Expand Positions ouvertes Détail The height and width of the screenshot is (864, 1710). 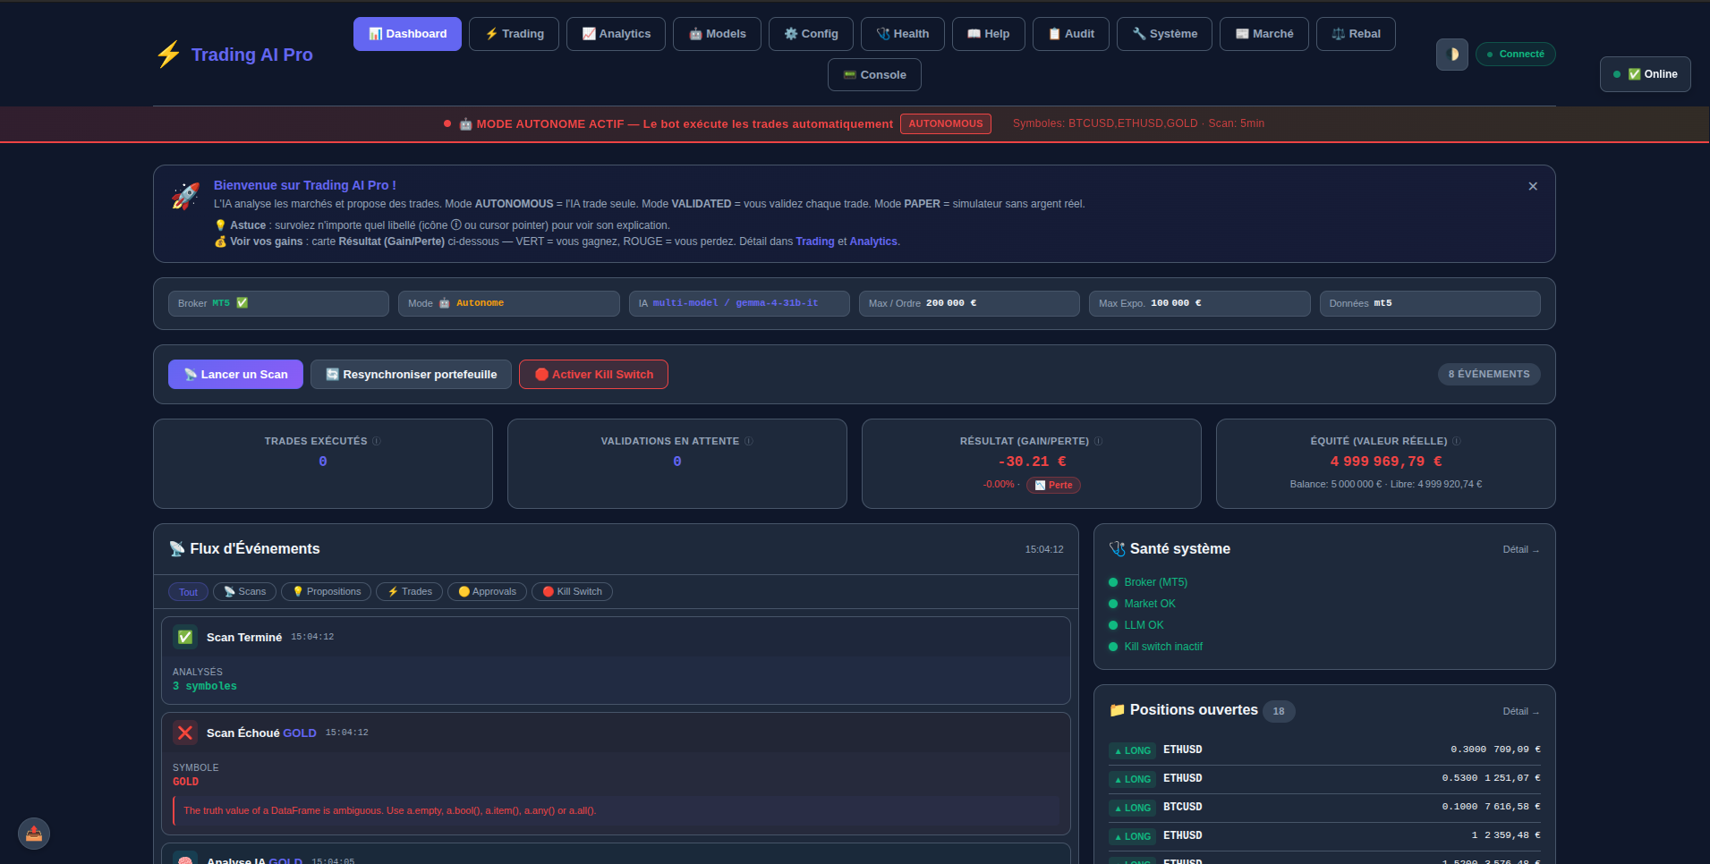tap(1521, 711)
